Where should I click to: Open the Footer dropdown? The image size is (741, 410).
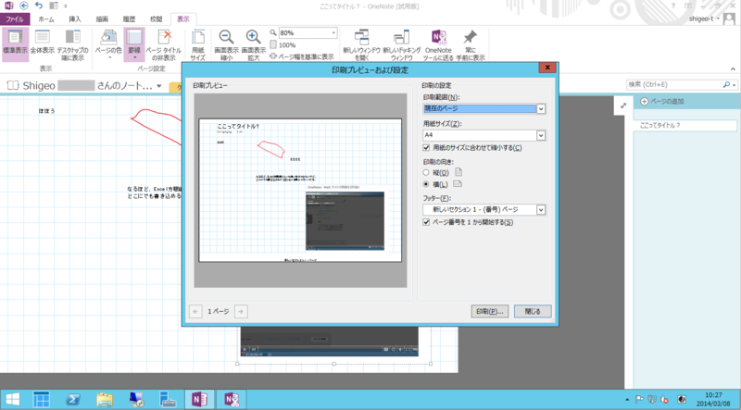541,210
